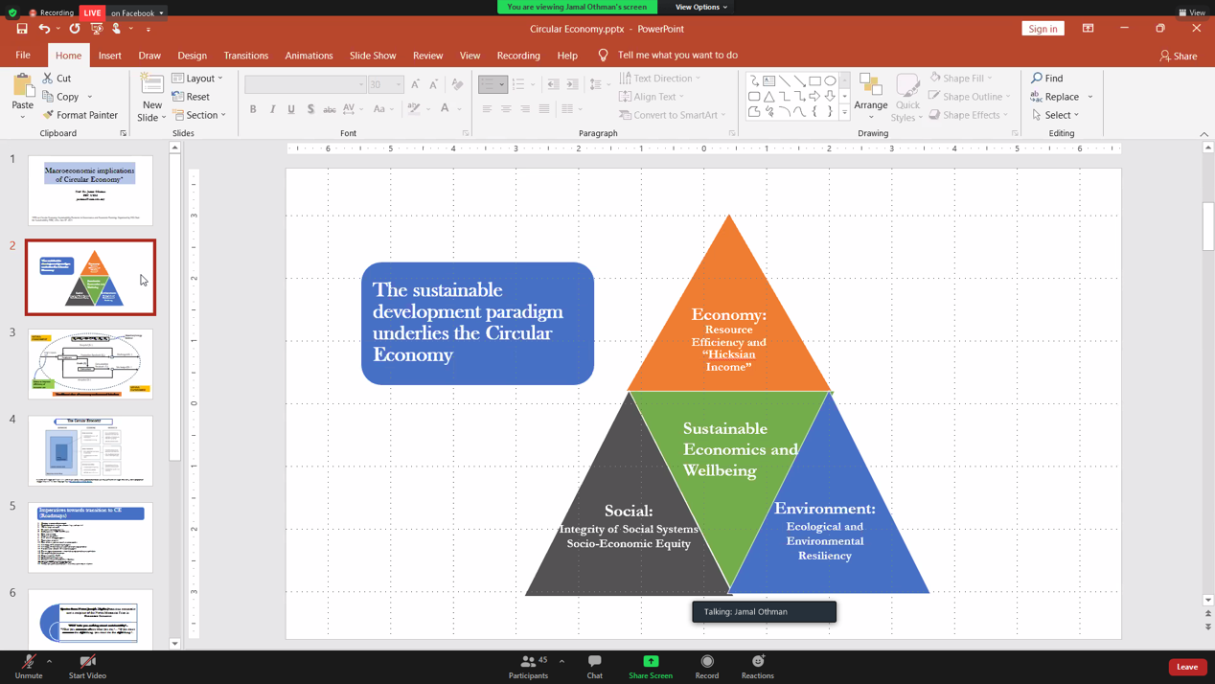Open the Slide Show tab
1215x684 pixels.
coord(372,56)
